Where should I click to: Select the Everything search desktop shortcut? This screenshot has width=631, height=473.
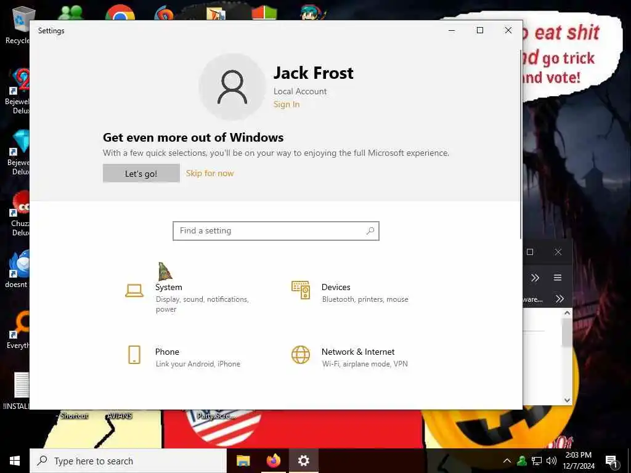pos(19,331)
